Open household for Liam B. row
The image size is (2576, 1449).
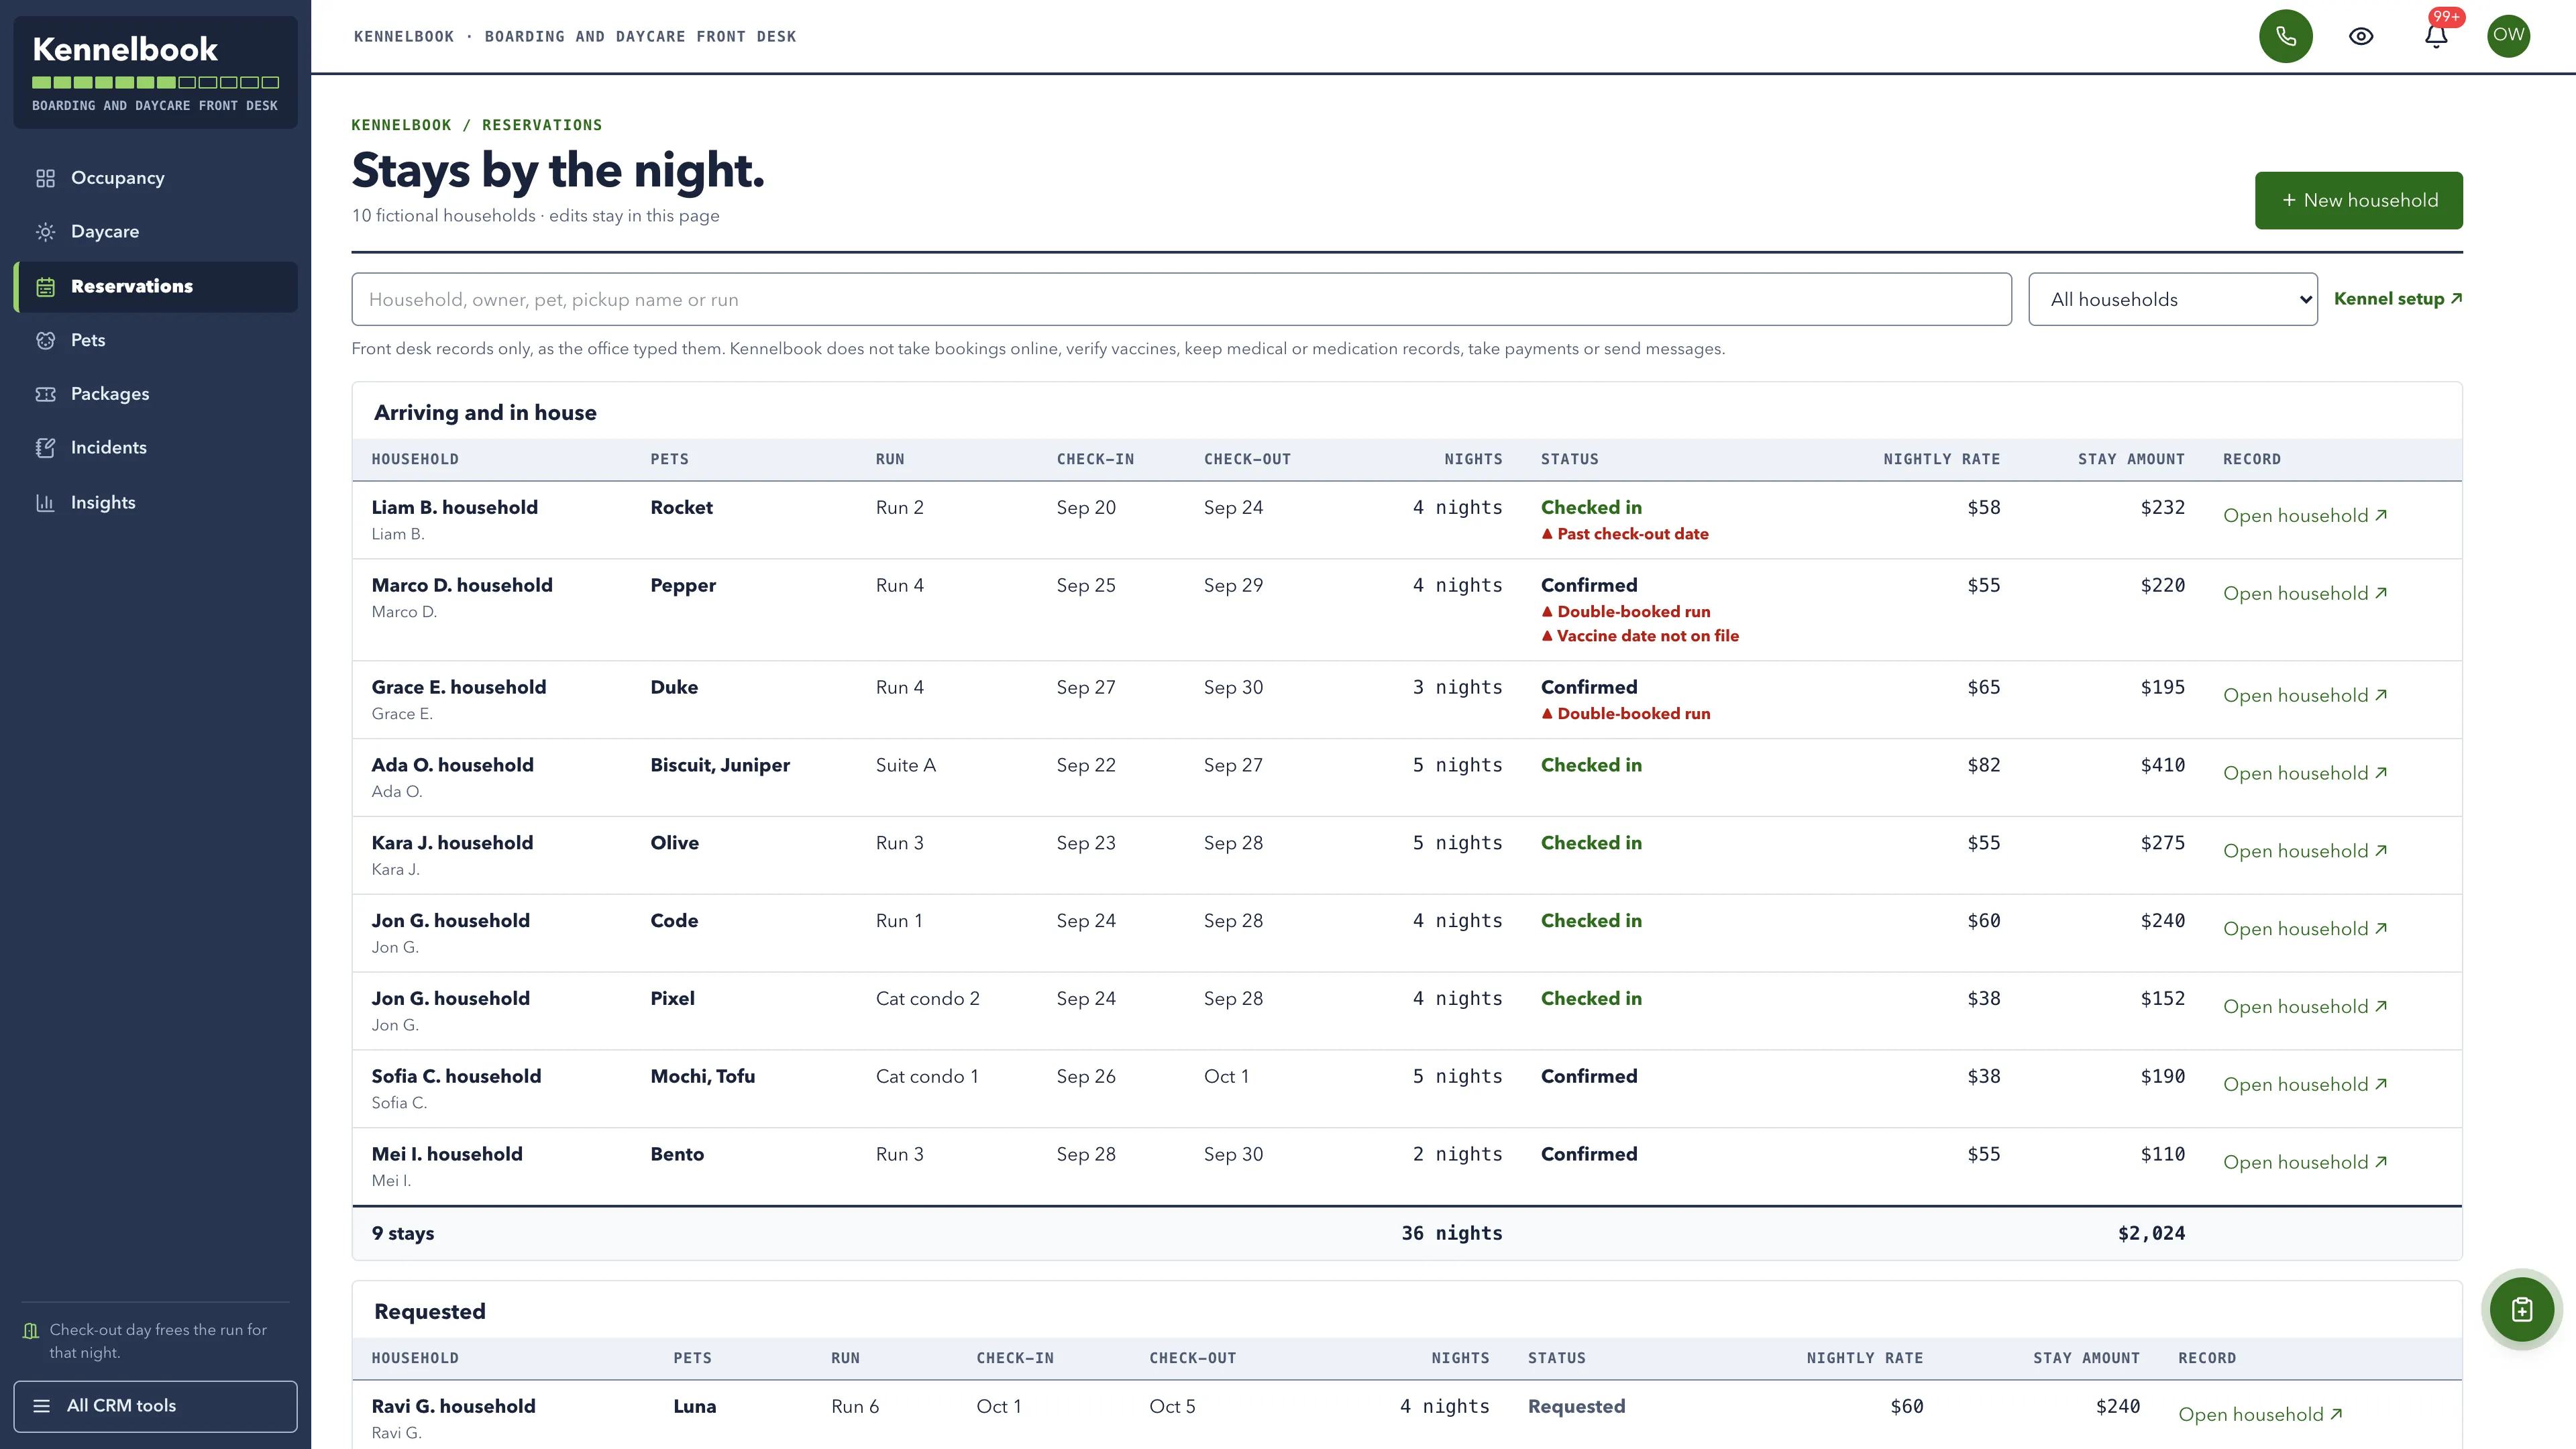(2304, 516)
